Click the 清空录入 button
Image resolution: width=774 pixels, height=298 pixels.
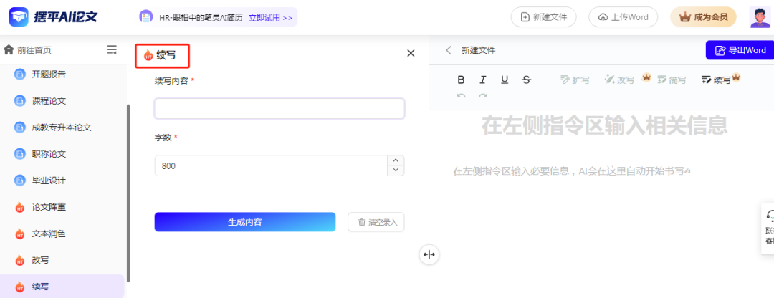(x=376, y=222)
